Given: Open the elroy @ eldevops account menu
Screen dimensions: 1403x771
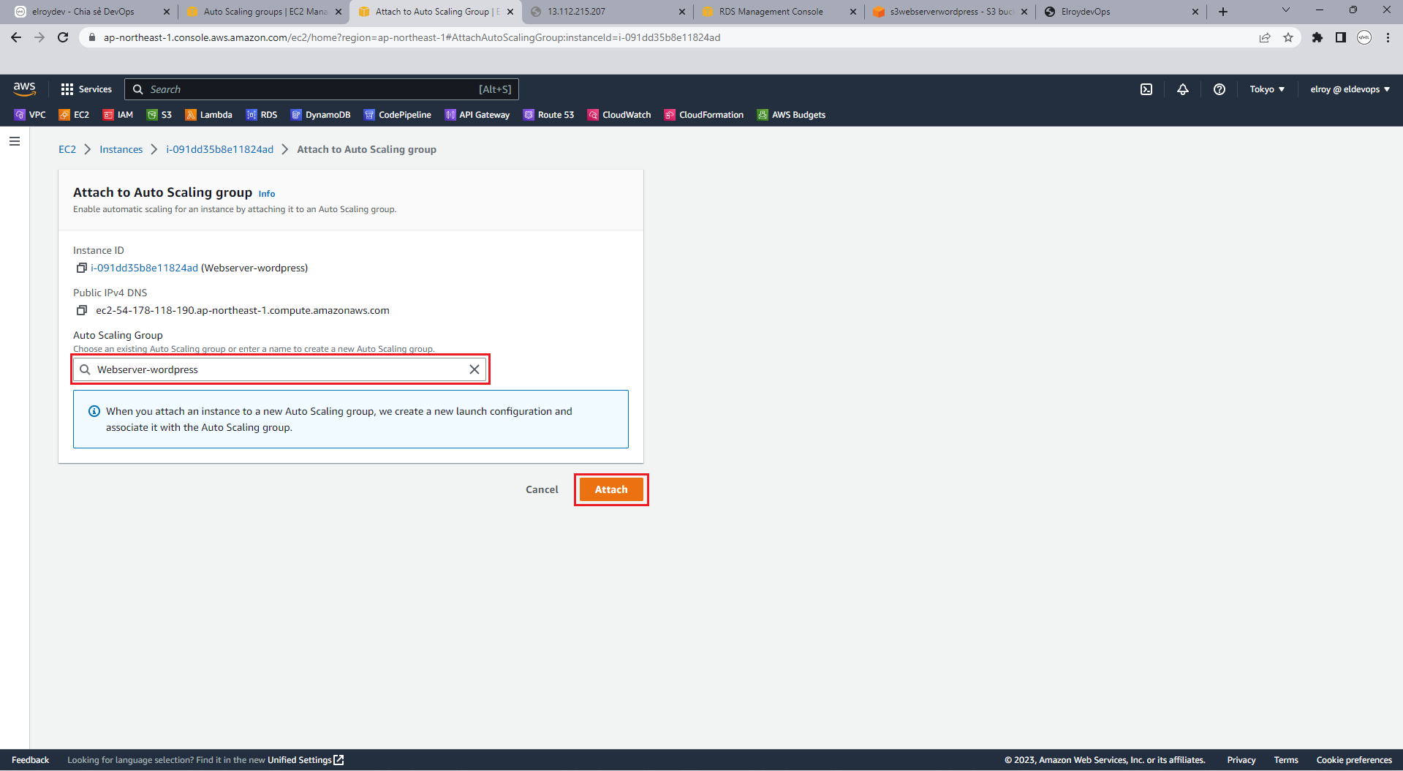Looking at the screenshot, I should (x=1350, y=89).
